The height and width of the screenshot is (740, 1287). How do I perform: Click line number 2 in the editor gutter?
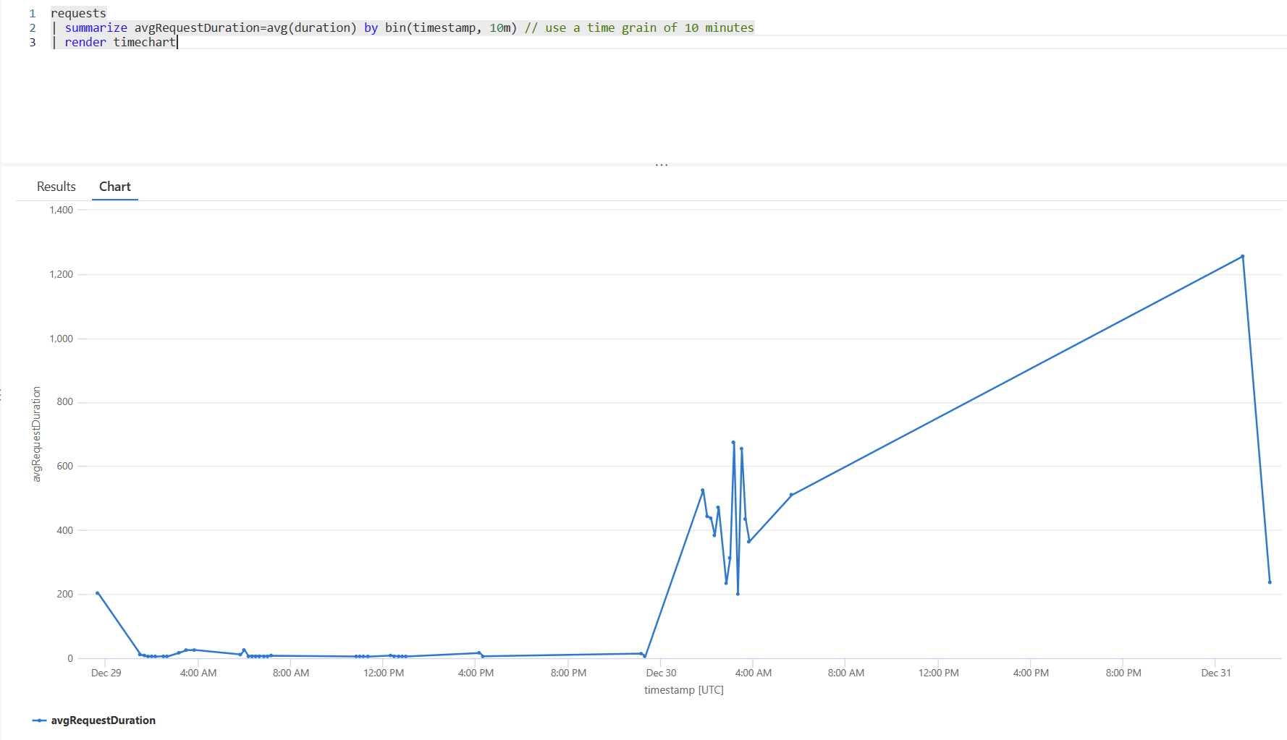coord(33,27)
